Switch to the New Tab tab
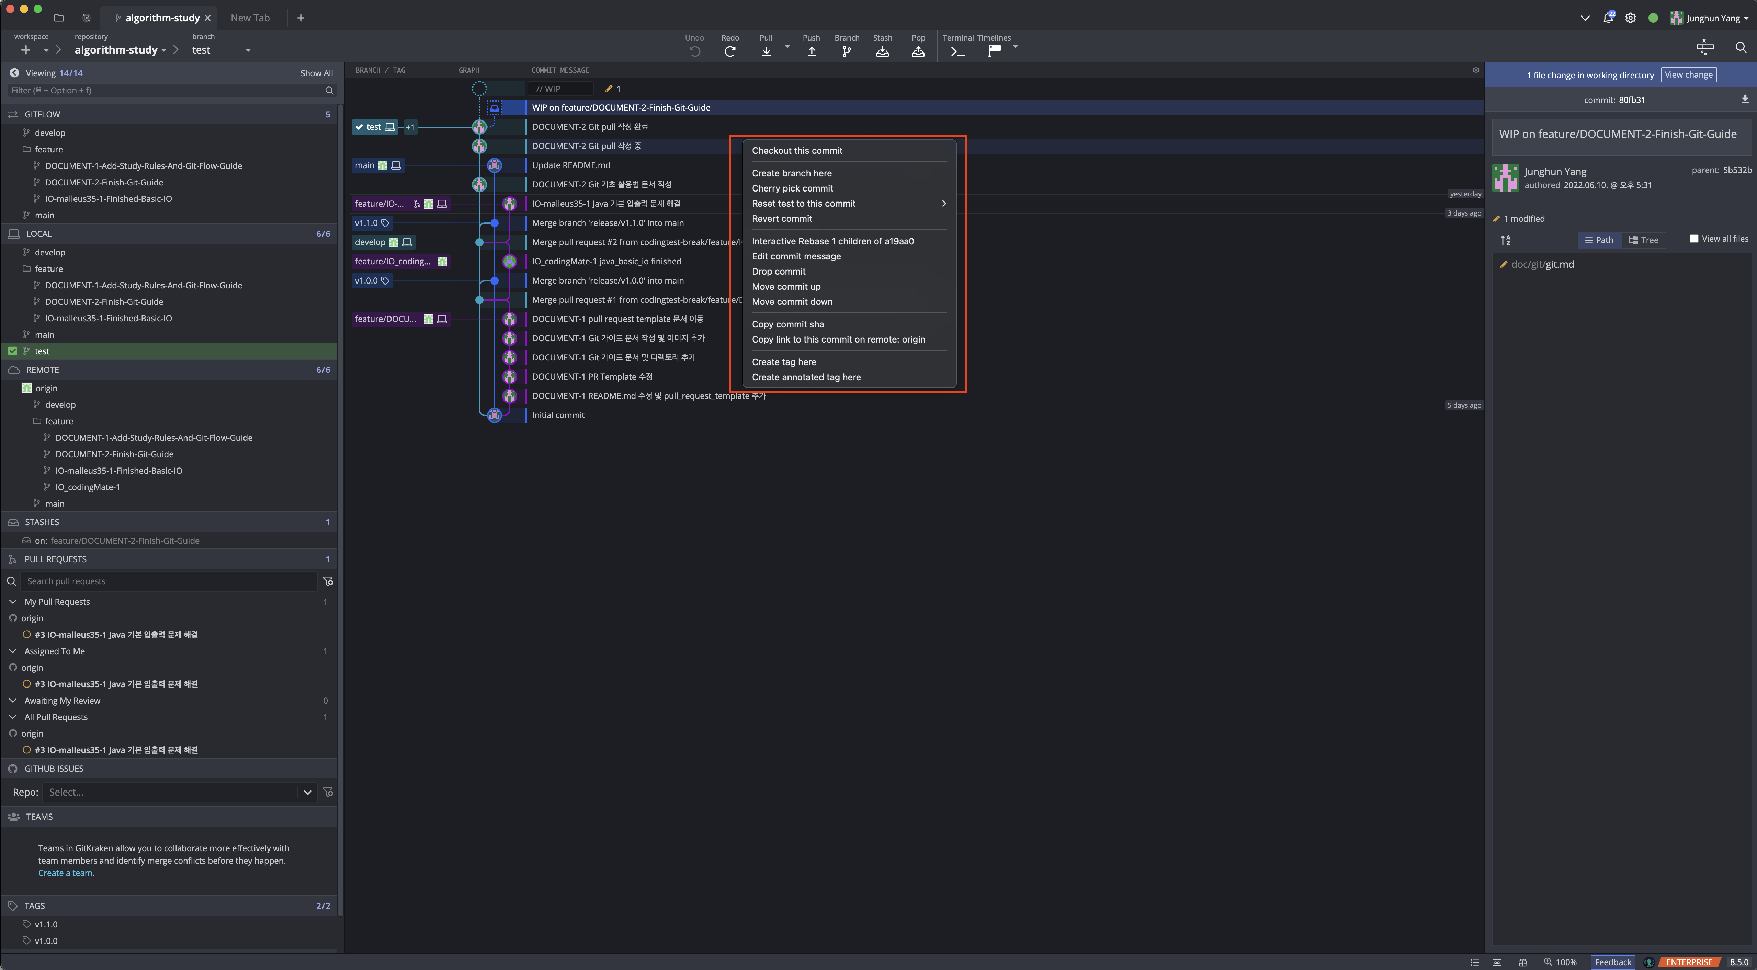 tap(250, 18)
